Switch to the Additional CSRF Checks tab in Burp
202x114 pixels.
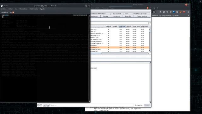point(100,14)
